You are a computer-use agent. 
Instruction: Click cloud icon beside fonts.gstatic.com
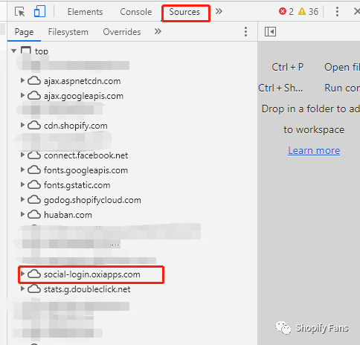pyautogui.click(x=34, y=185)
